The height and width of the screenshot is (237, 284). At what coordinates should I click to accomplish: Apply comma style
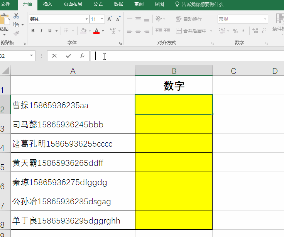click(243, 31)
